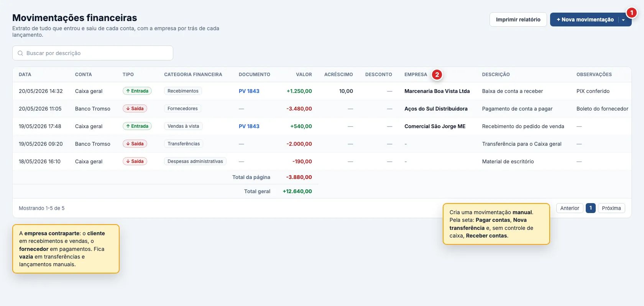Click the 'DOCUMENTO' column header
Image resolution: width=644 pixels, height=306 pixels.
pos(255,75)
